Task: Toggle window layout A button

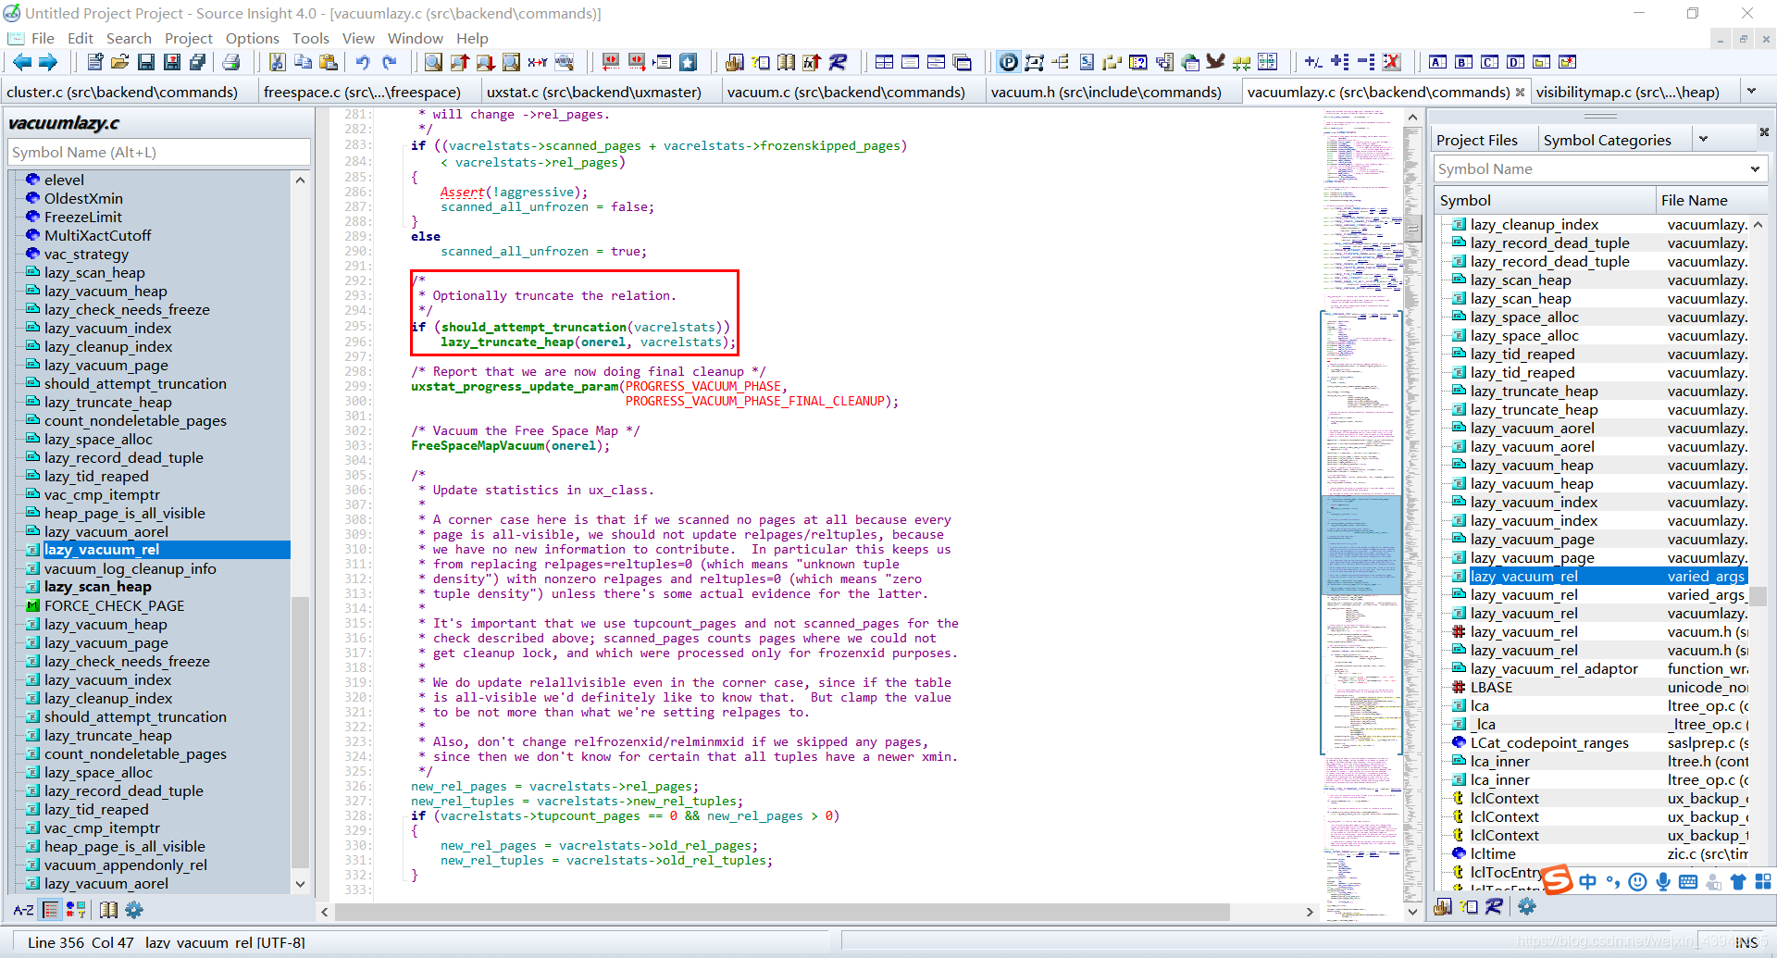Action: click(x=1437, y=62)
